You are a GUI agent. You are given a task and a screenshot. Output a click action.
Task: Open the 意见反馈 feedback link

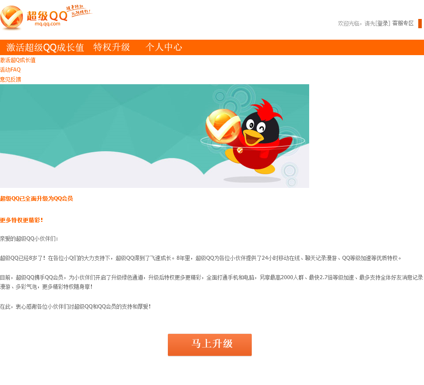(x=11, y=79)
